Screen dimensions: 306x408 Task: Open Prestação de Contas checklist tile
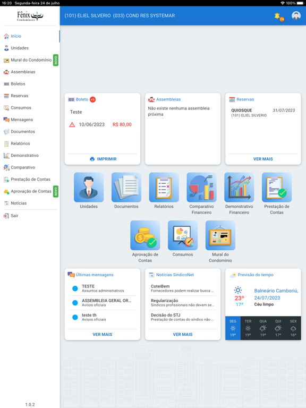[x=277, y=187]
